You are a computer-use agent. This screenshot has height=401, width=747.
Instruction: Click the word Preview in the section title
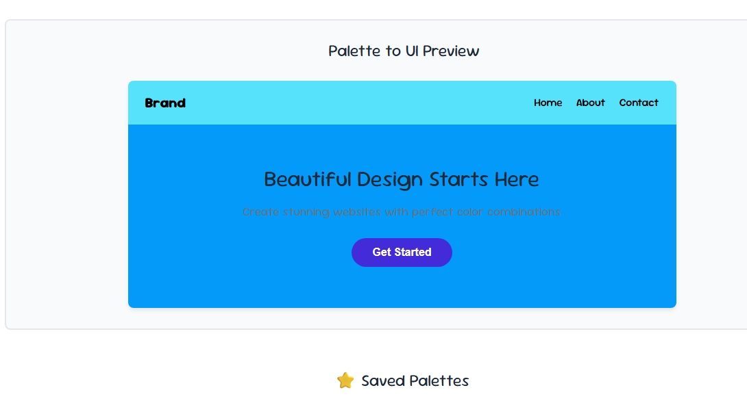pyautogui.click(x=451, y=51)
